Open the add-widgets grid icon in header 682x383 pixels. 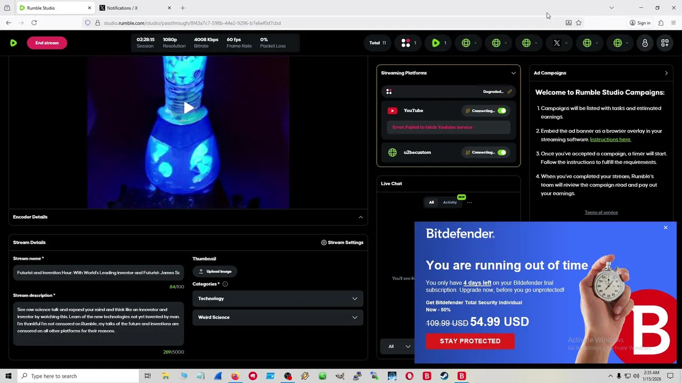tap(665, 43)
